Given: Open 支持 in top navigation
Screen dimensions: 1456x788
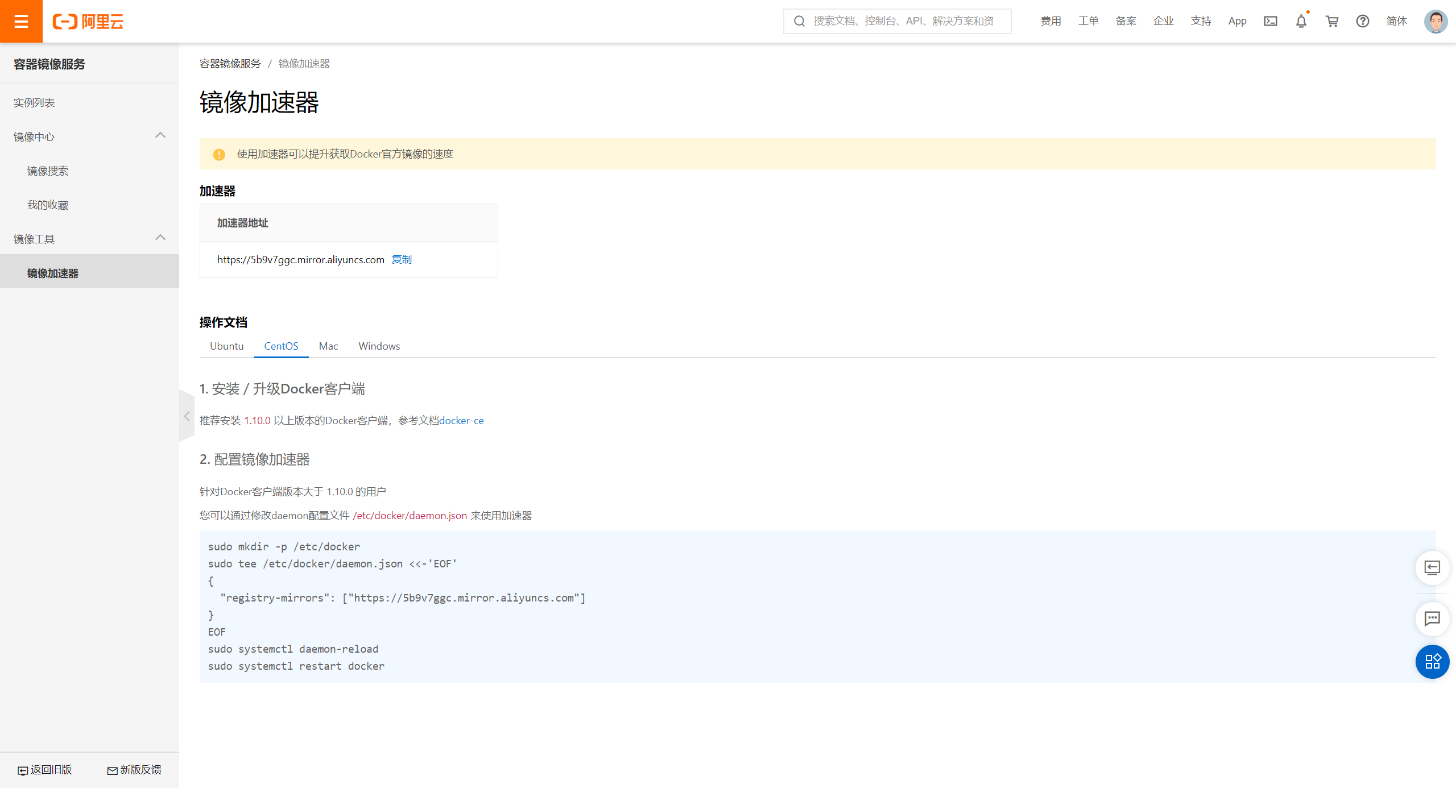Looking at the screenshot, I should [x=1201, y=21].
